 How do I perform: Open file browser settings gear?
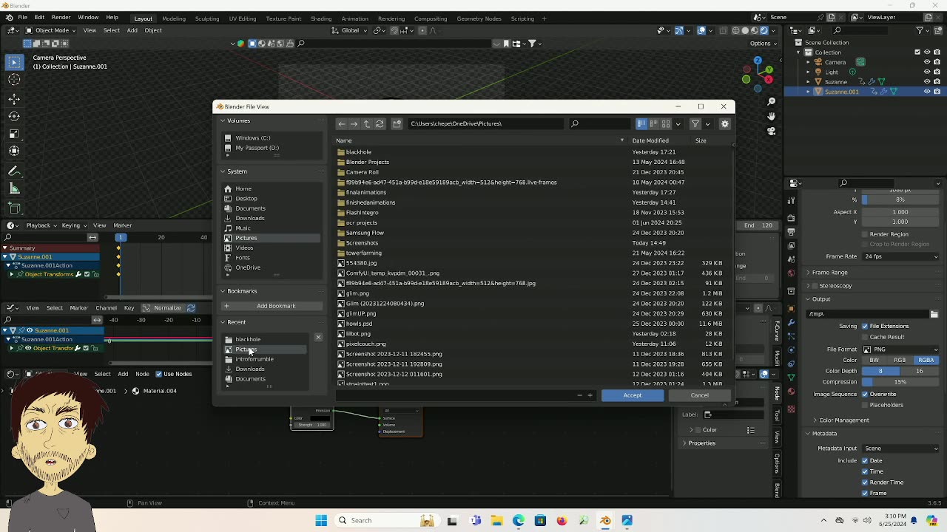point(725,124)
